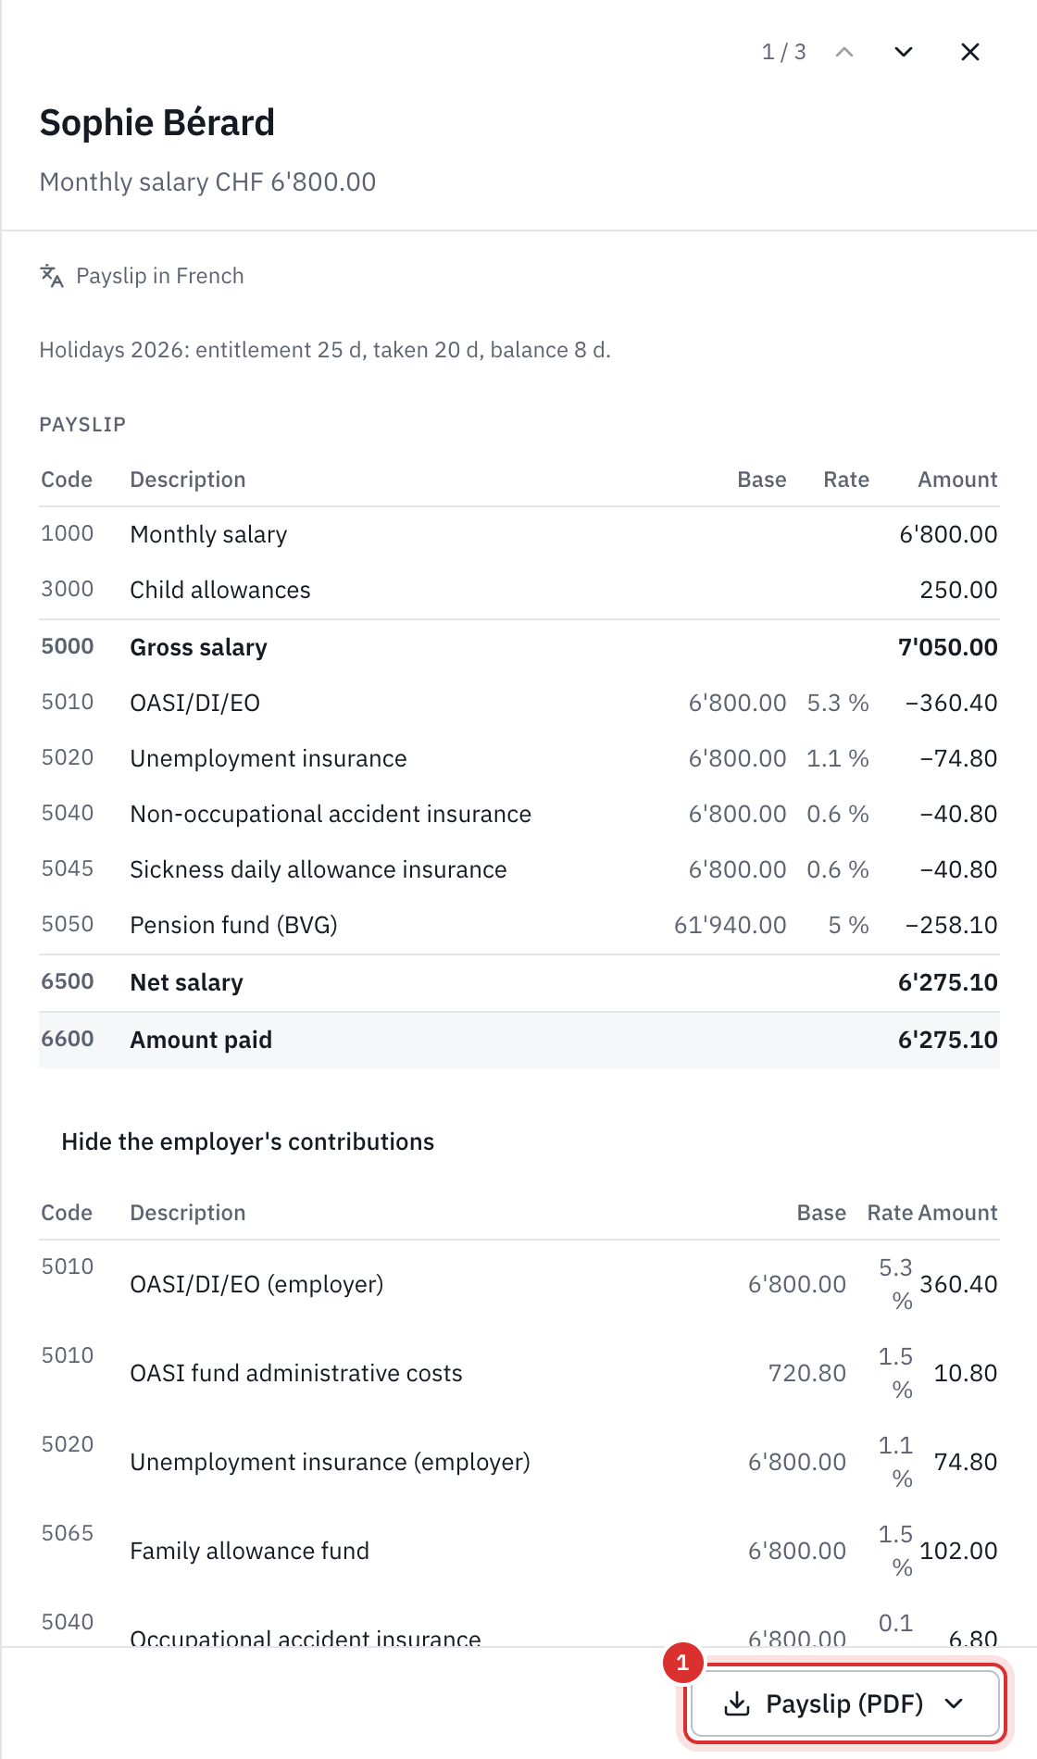
Task: Click the translate icon beside Payslip in French
Action: point(52,276)
